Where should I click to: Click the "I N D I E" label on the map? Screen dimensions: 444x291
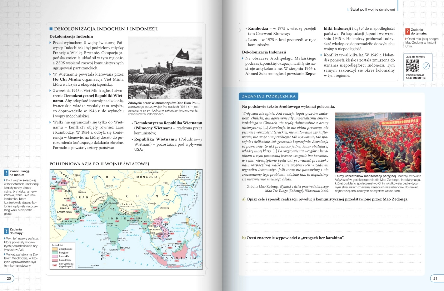(x=117, y=219)
